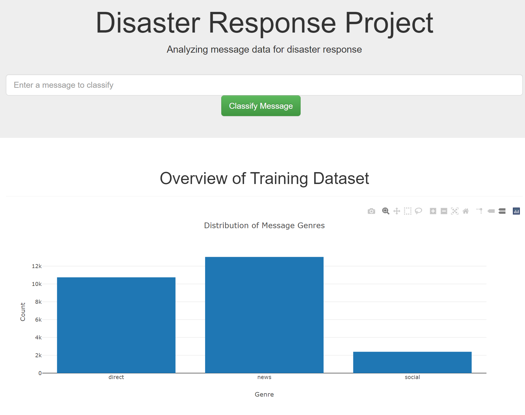Click the 'Overview of Training Dataset' heading
The image size is (525, 415).
click(x=264, y=178)
